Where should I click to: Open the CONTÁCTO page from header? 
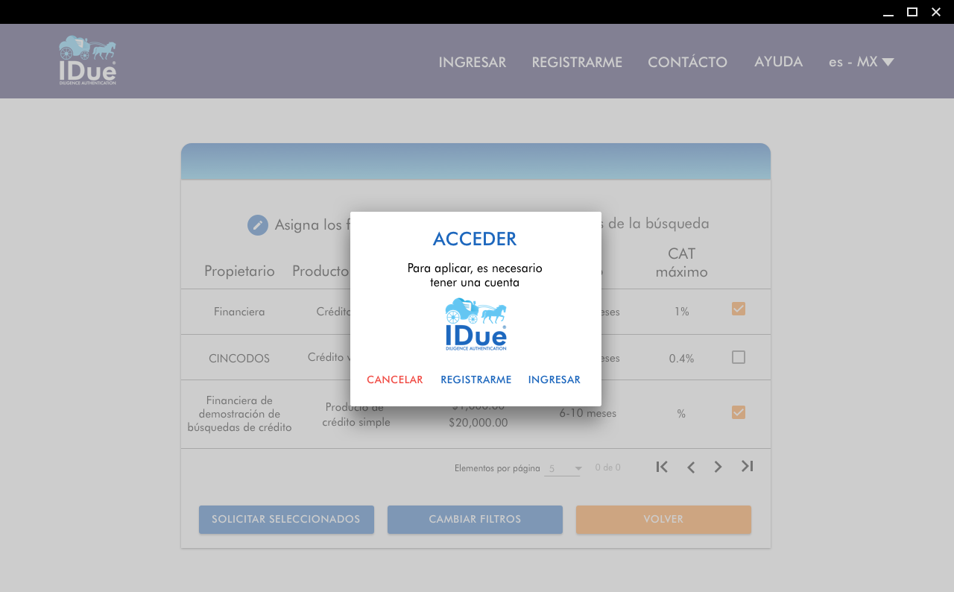click(x=687, y=63)
